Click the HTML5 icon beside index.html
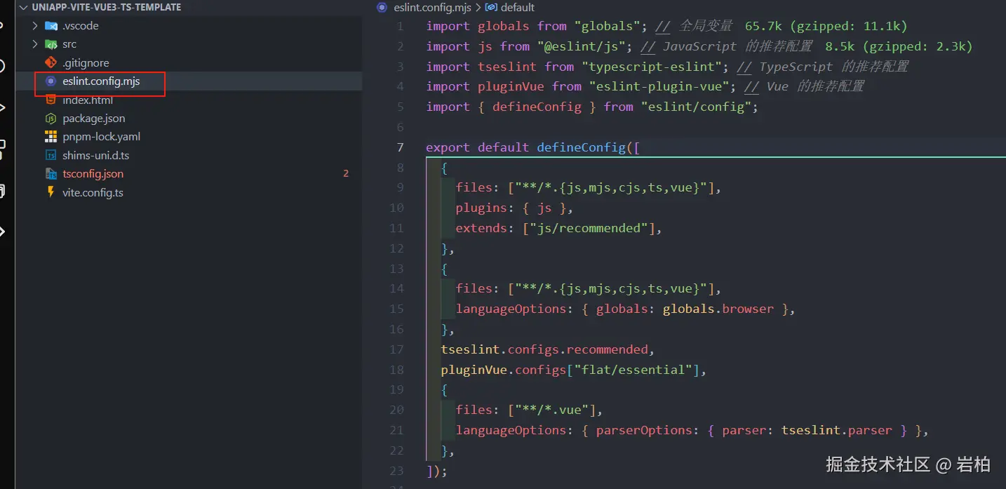1006x489 pixels. pos(51,100)
